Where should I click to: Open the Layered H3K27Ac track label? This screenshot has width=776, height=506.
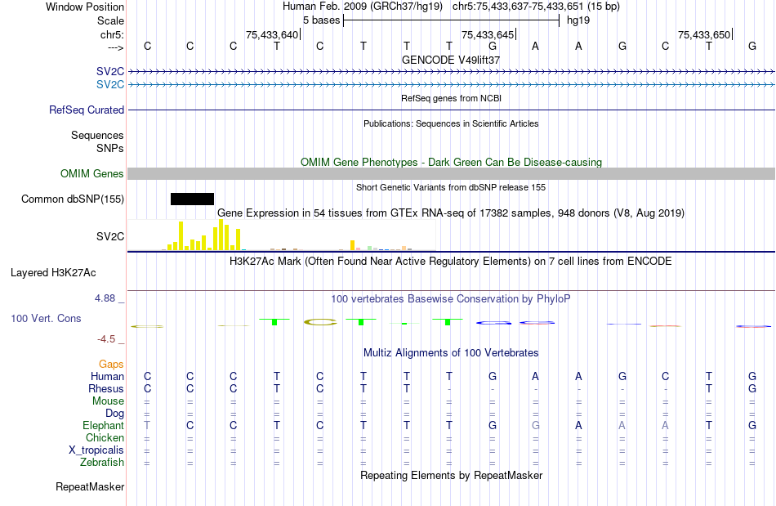[x=53, y=273]
